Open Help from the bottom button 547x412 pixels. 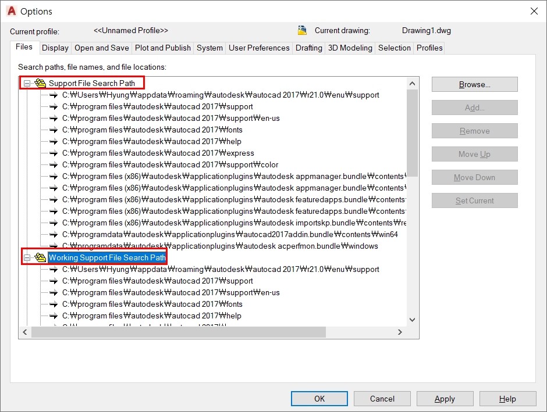[x=507, y=399]
